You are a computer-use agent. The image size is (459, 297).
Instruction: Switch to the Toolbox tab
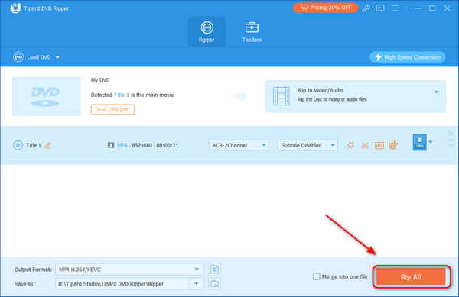[252, 32]
